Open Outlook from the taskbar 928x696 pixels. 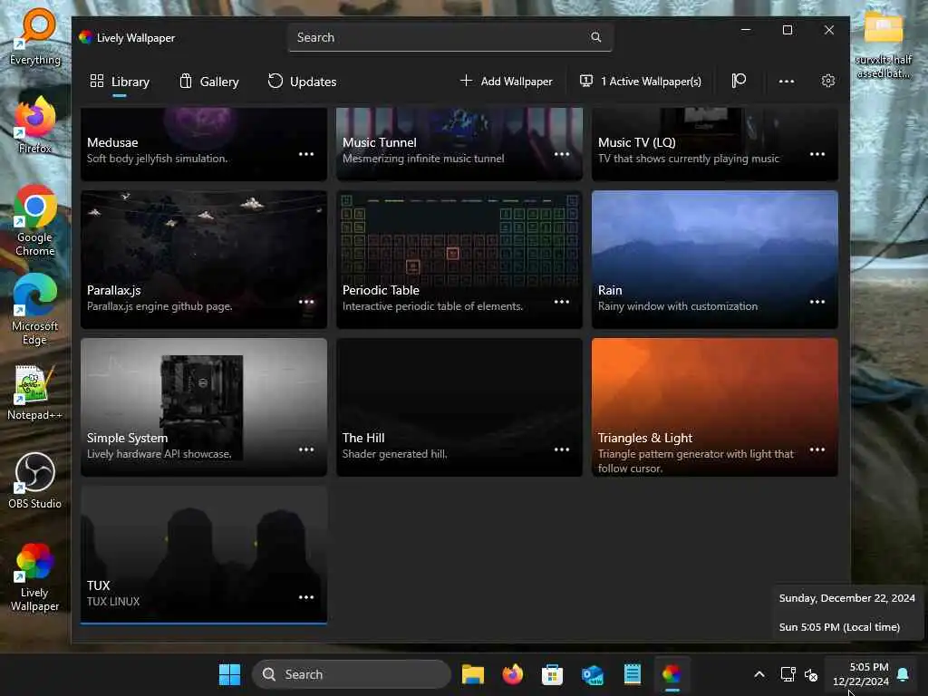click(593, 674)
